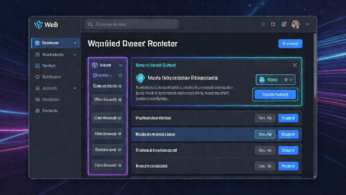Expand the second sidebar item using its chevron

pos(75,55)
